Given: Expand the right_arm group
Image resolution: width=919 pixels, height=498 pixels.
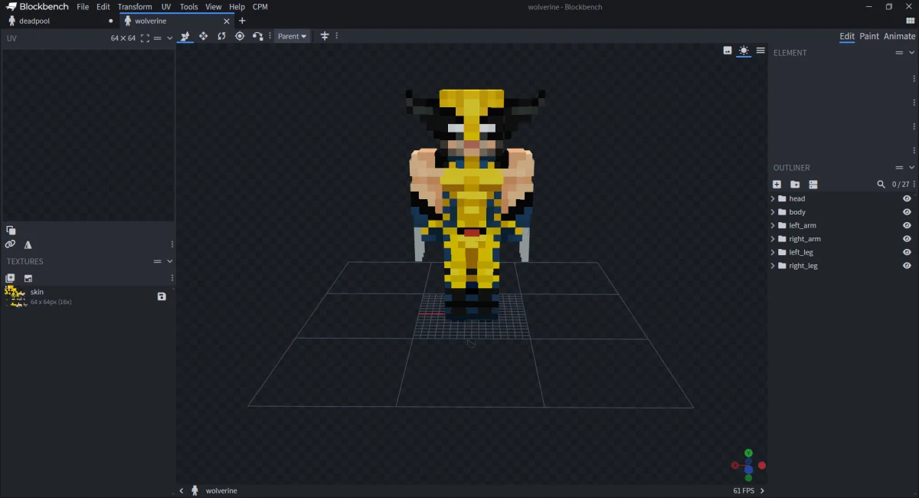Looking at the screenshot, I should coord(773,239).
